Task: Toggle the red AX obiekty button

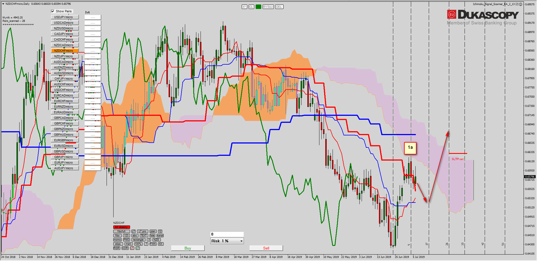Action: (x=121, y=227)
